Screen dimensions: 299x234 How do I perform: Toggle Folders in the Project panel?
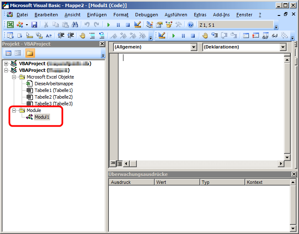coord(30,53)
